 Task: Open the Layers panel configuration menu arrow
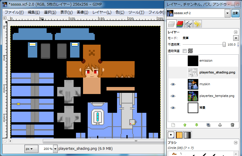coord(236,32)
